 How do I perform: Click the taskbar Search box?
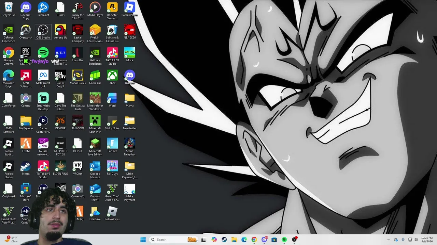pos(174,240)
